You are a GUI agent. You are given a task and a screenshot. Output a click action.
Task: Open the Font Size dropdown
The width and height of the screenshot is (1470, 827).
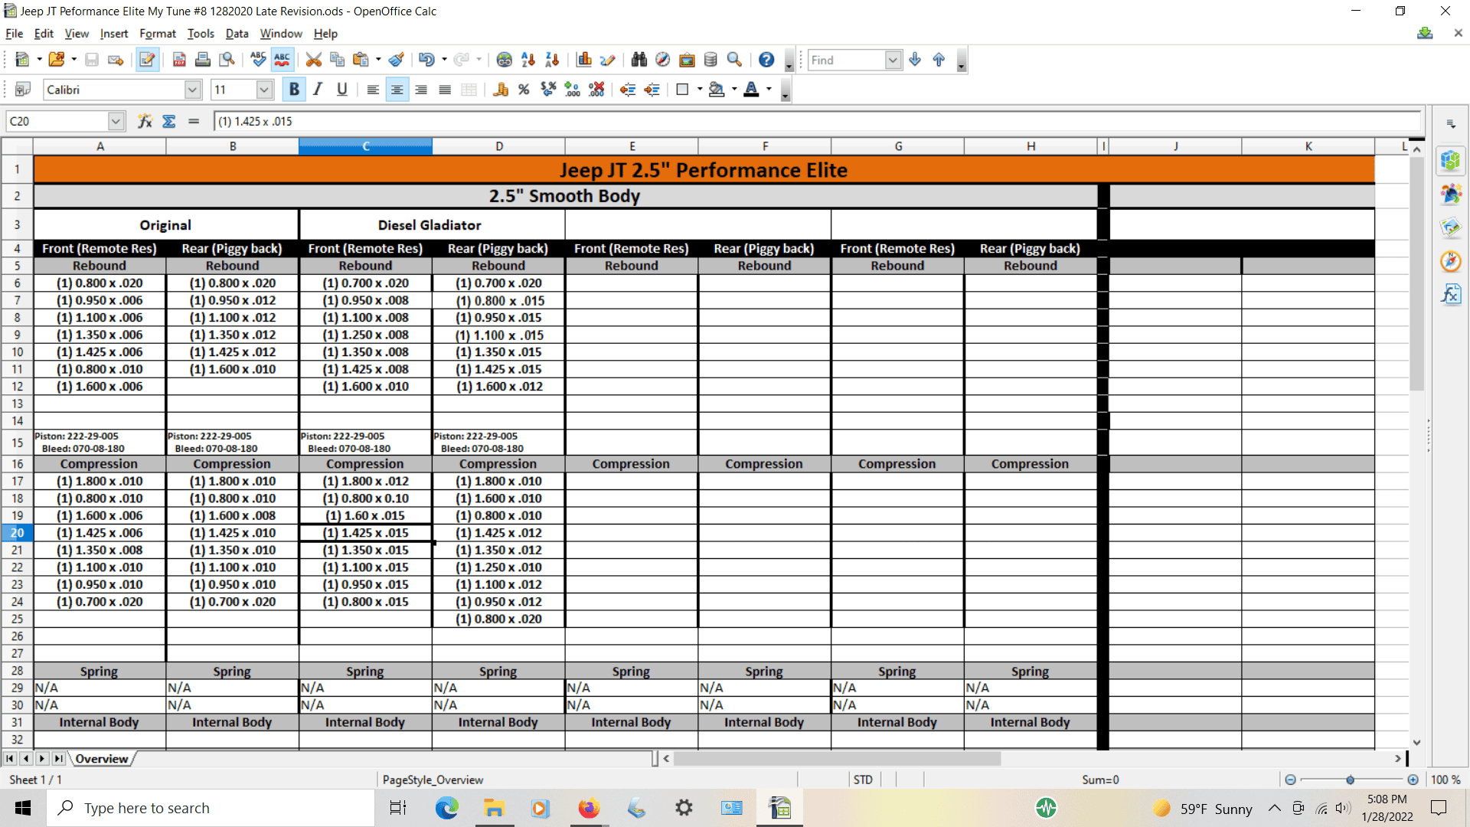264,90
